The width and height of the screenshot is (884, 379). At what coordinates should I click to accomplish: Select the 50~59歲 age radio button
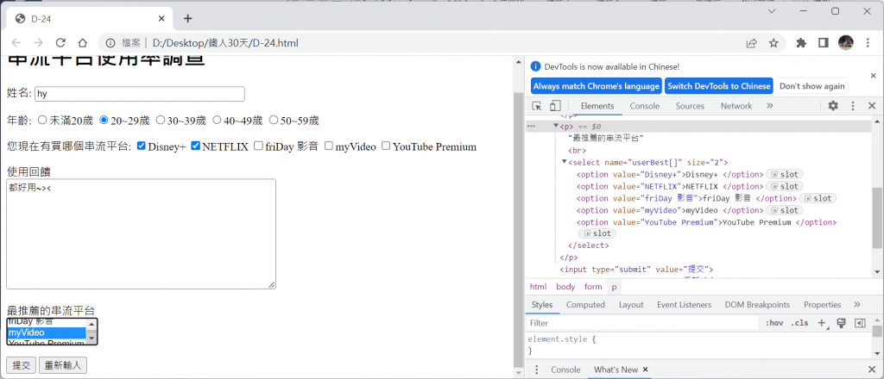coord(274,120)
